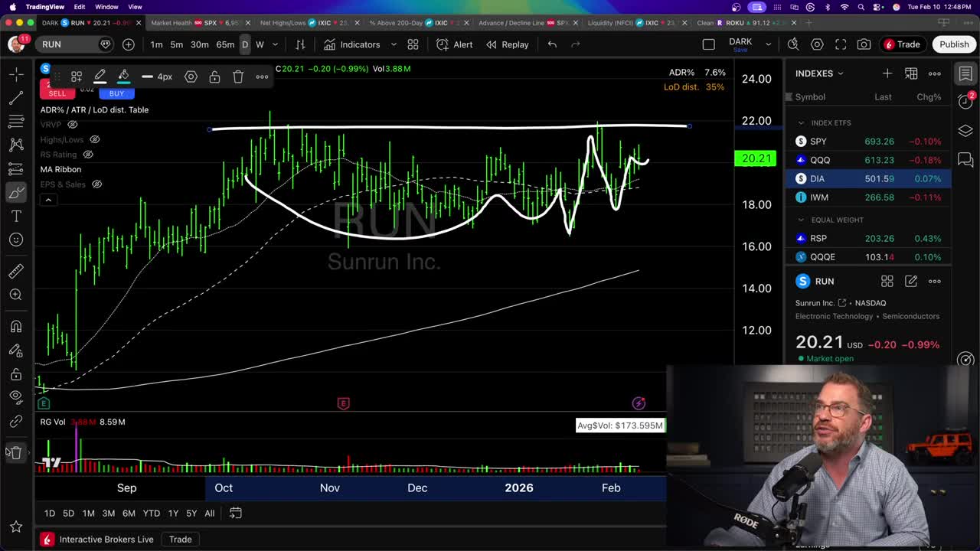The image size is (980, 551).
Task: Select the Ruler measure tool
Action: [x=16, y=269]
